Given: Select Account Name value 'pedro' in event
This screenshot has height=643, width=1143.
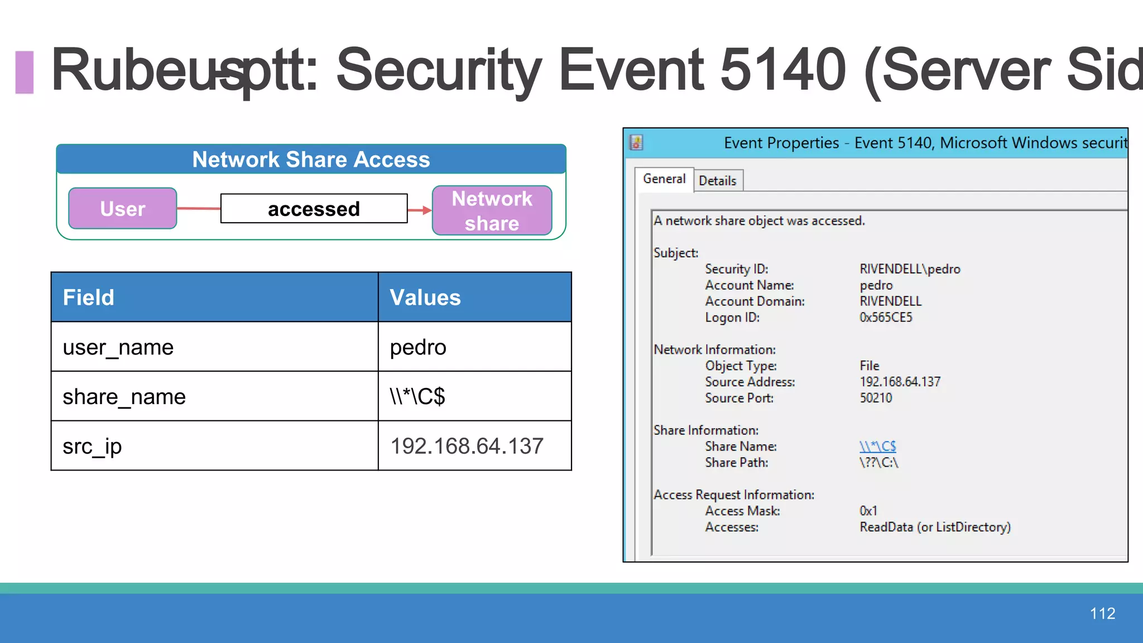Looking at the screenshot, I should pos(876,285).
